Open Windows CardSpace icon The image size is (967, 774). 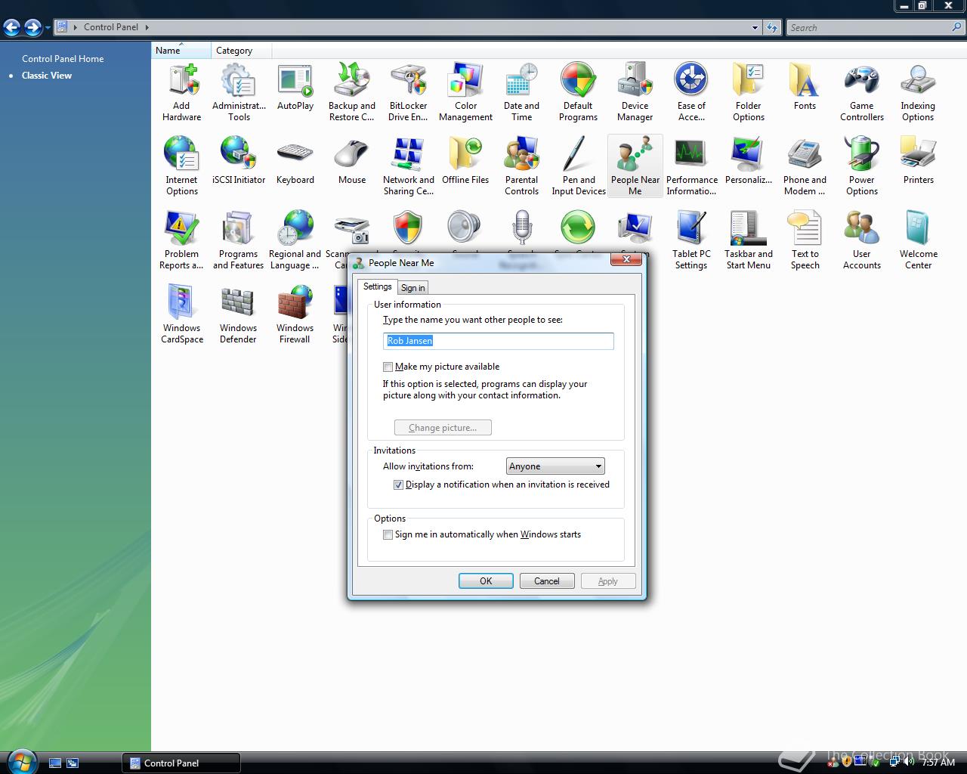pyautogui.click(x=181, y=314)
